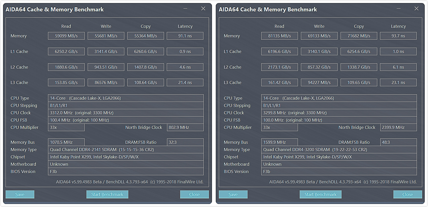Image resolution: width=428 pixels, height=207 pixels.
Task: Click Close button in left benchmark window
Action: (194, 194)
